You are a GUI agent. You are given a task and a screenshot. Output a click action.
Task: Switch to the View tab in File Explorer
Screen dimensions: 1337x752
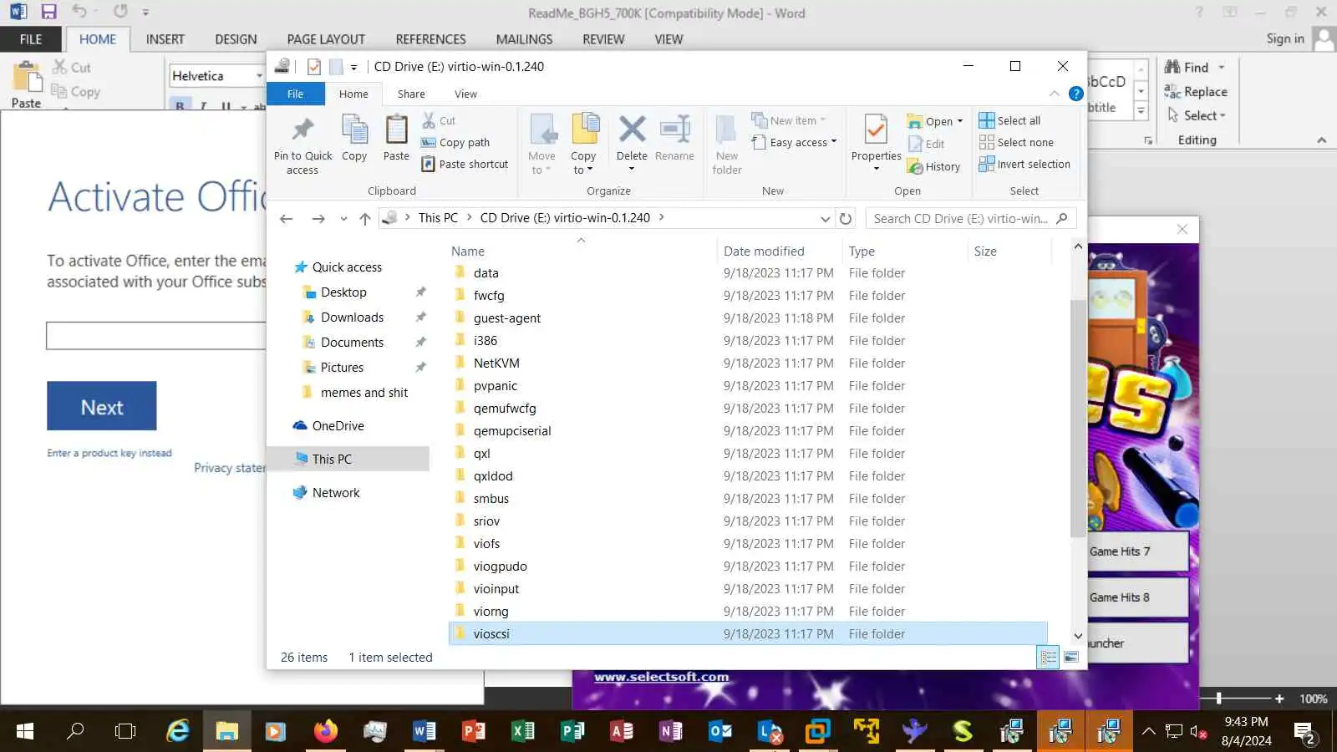pyautogui.click(x=465, y=94)
